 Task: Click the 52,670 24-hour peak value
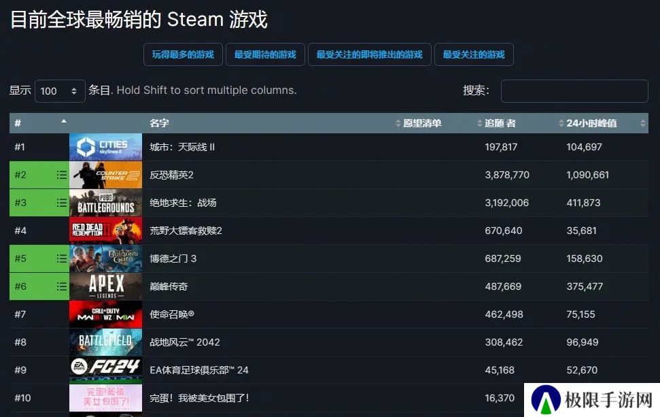pyautogui.click(x=582, y=370)
